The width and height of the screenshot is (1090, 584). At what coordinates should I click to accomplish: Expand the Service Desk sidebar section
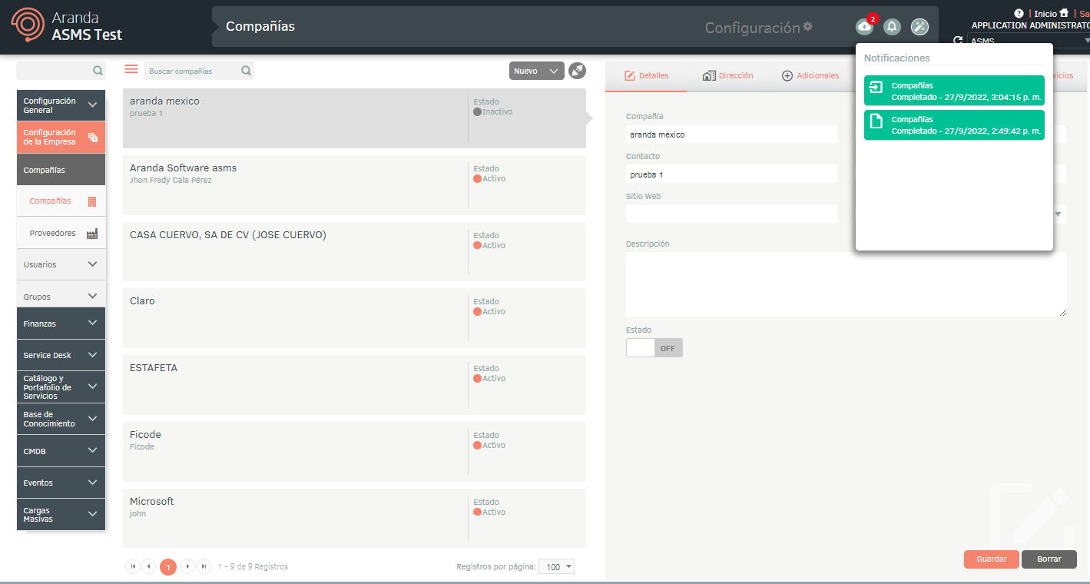point(61,355)
